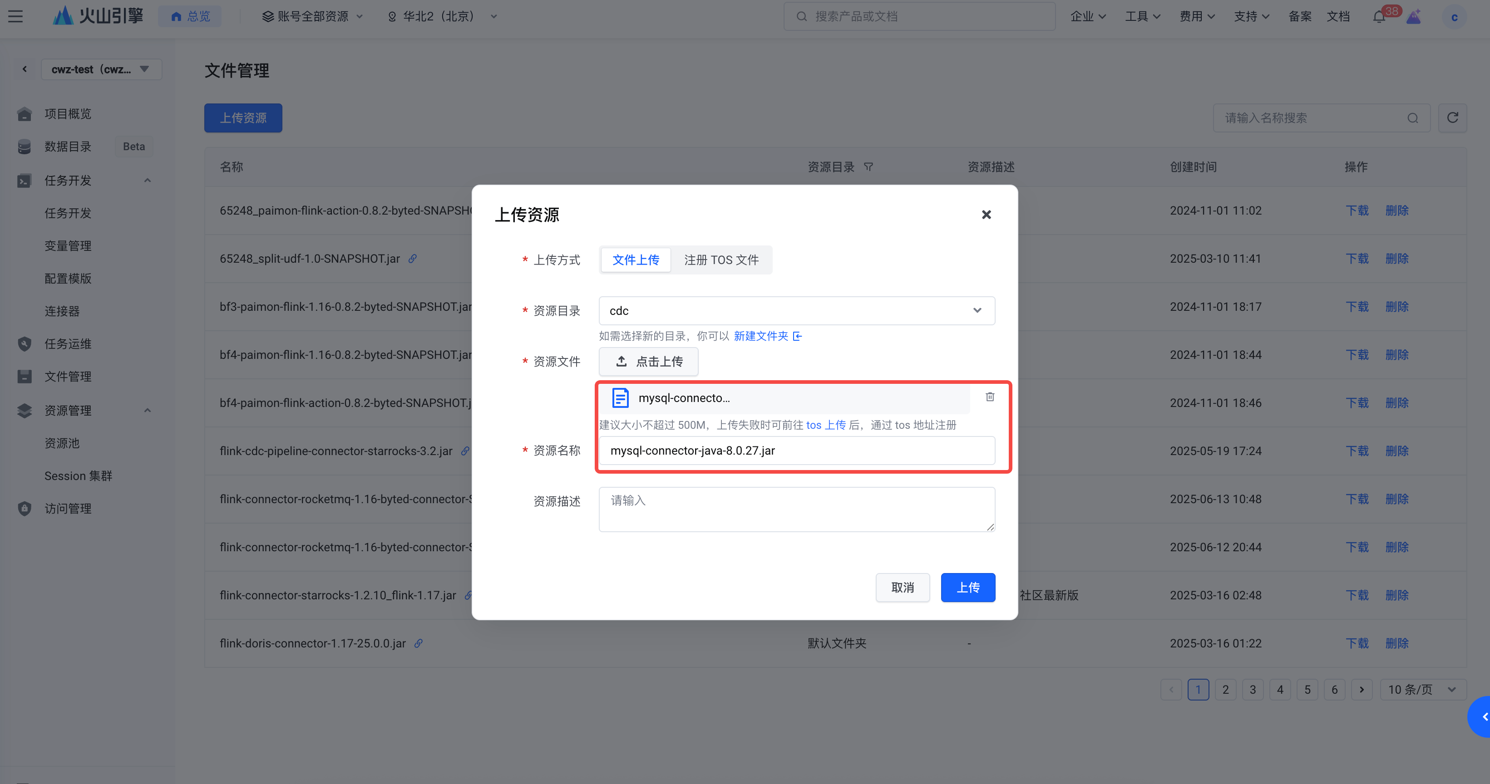The image size is (1490, 784).
Task: Open the hamburger menu at top left
Action: [x=15, y=16]
